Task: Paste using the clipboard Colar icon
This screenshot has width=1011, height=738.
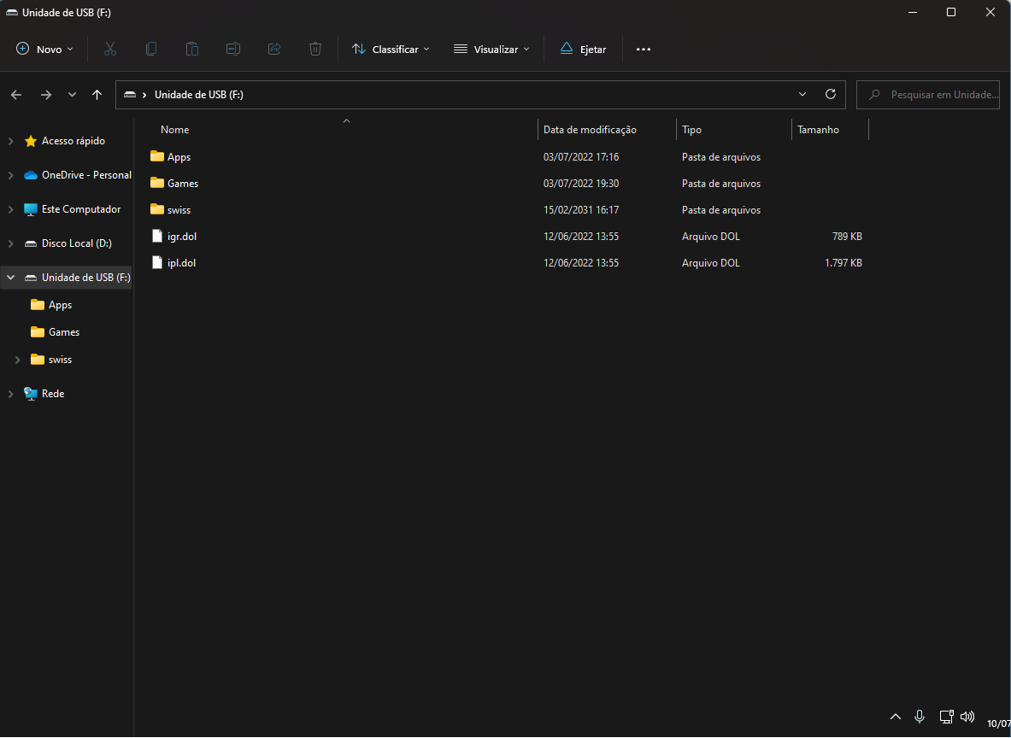Action: point(191,49)
